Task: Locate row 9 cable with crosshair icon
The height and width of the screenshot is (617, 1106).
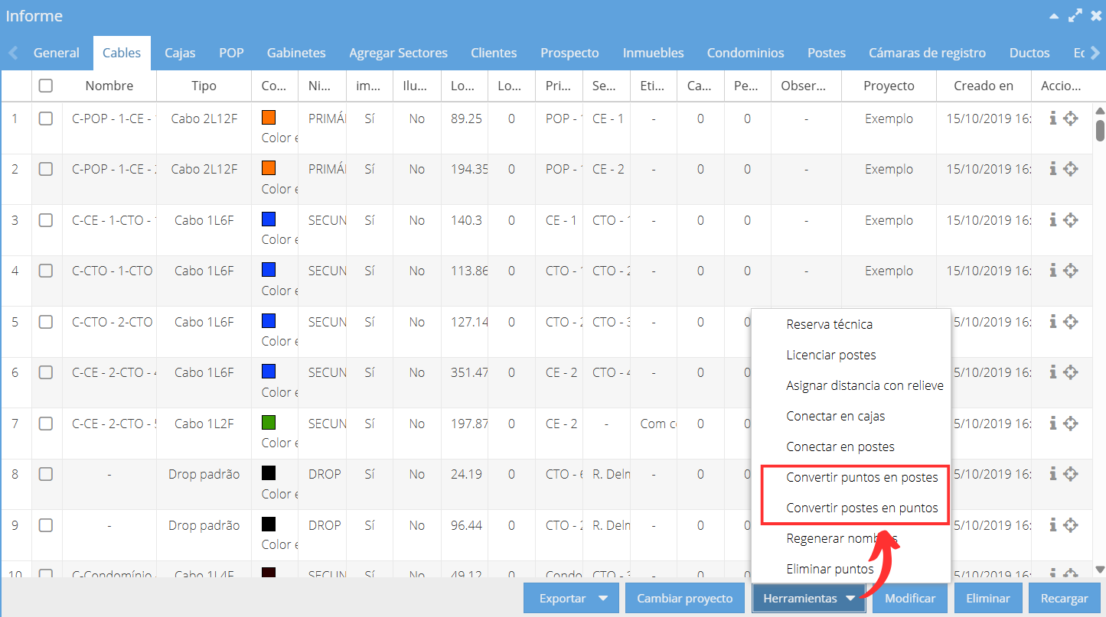Action: click(1071, 525)
